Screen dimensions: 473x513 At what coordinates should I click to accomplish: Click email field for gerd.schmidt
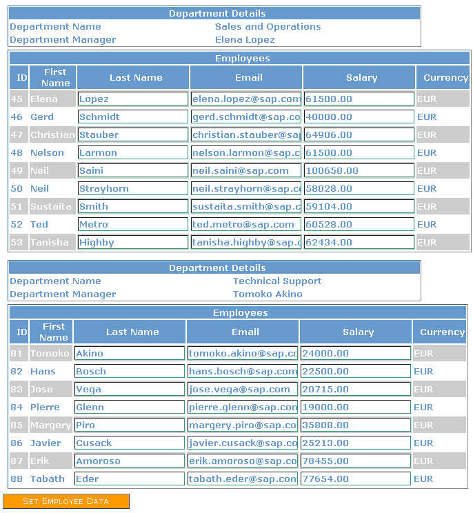click(246, 117)
